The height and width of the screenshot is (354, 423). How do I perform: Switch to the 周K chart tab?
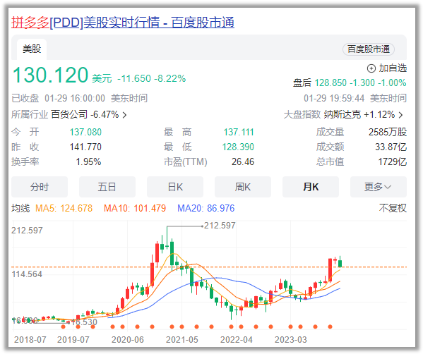coord(243,187)
